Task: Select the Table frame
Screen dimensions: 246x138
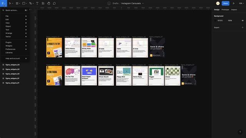Action: 124,48
